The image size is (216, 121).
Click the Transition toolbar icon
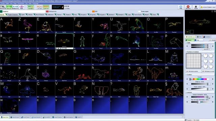point(31,7)
